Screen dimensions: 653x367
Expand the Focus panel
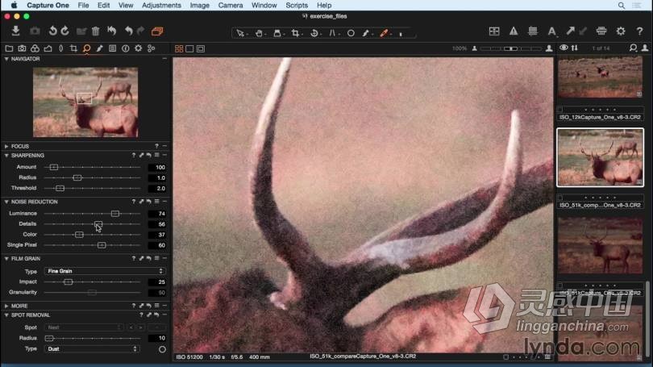click(x=6, y=147)
